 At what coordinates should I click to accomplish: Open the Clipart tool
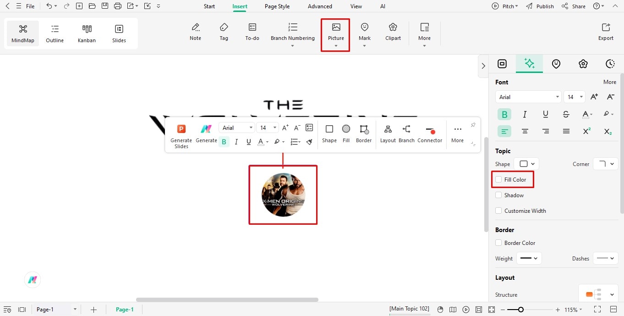393,32
